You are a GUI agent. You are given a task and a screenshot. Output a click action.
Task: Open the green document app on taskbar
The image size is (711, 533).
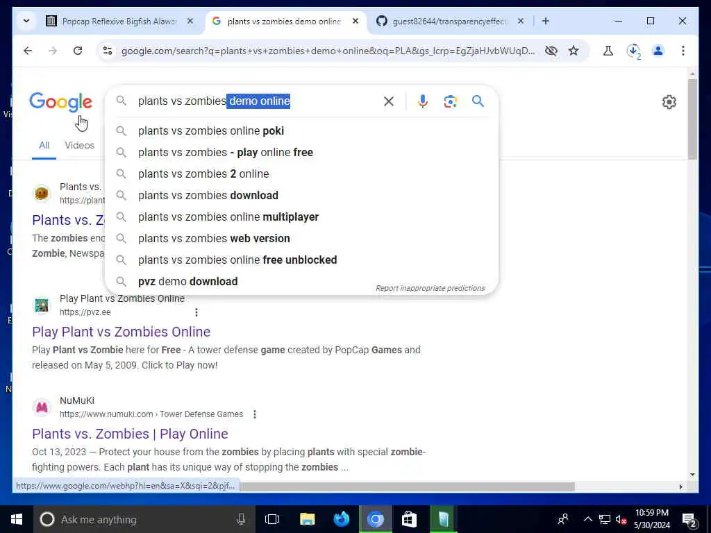pyautogui.click(x=444, y=519)
